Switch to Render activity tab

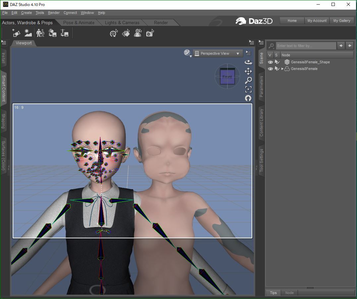click(161, 23)
